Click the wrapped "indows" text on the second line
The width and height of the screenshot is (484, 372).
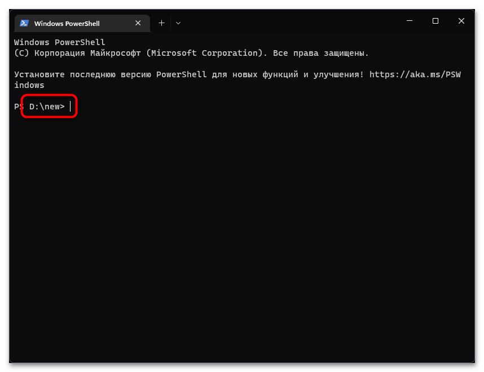pos(29,85)
